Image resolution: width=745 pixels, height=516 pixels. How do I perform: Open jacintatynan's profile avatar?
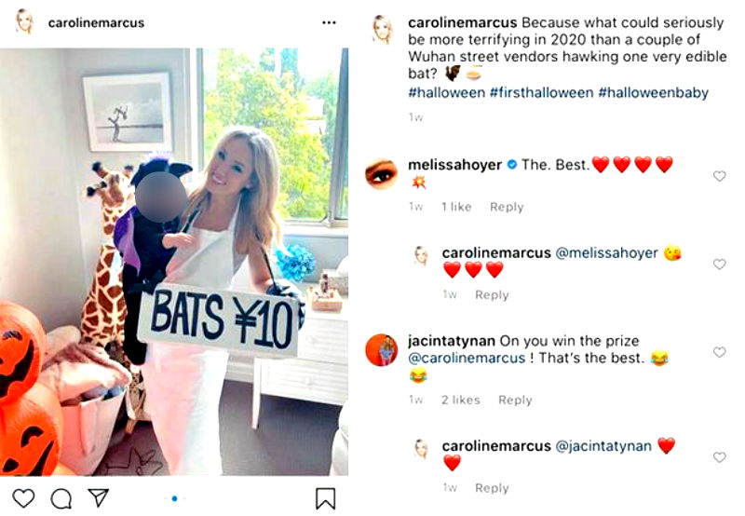point(380,350)
